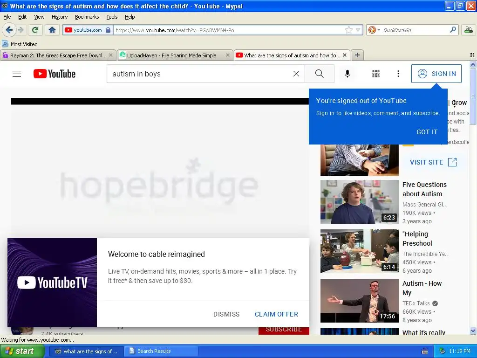Close the YouTube autism video tab
477x358 pixels.
click(x=345, y=55)
